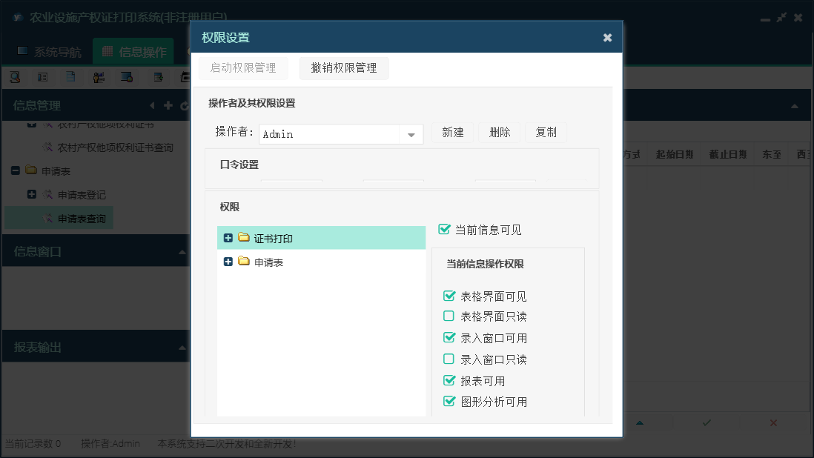Expand the 证书打印 tree node

(228, 238)
